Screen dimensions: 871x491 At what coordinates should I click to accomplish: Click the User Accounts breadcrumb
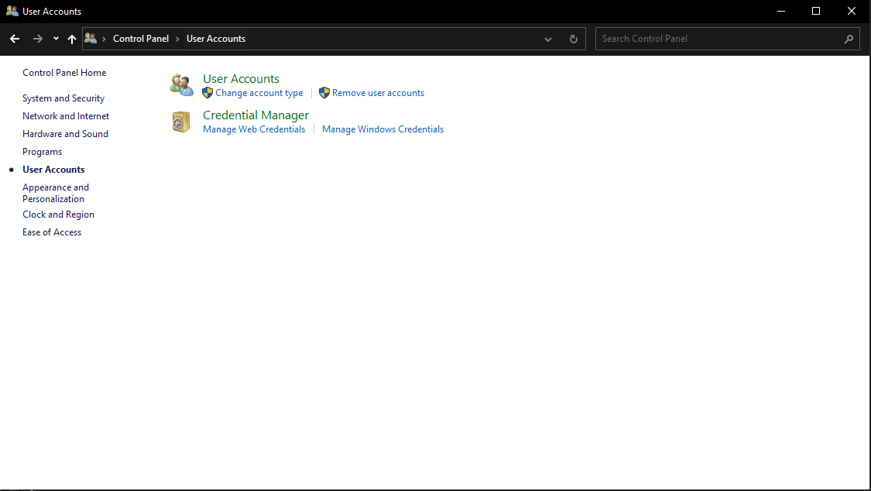click(216, 39)
